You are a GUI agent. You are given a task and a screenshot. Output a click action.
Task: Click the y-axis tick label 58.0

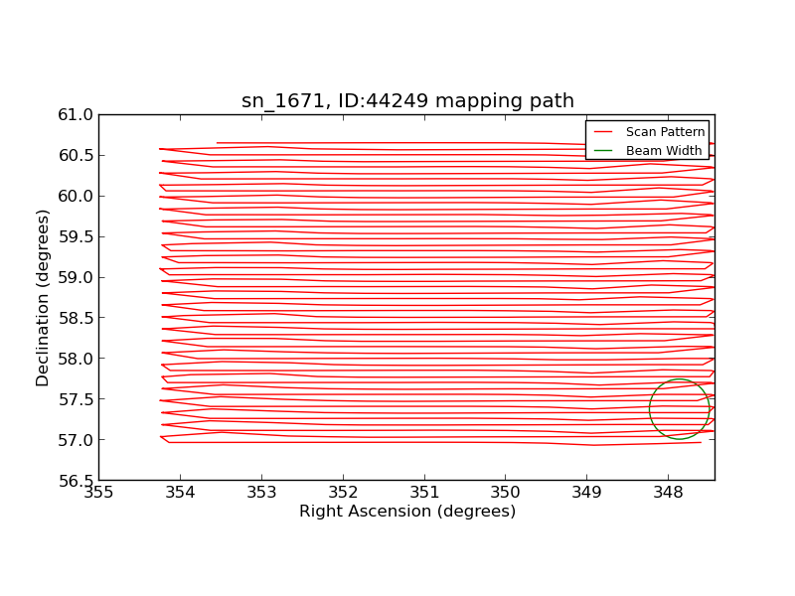[76, 359]
